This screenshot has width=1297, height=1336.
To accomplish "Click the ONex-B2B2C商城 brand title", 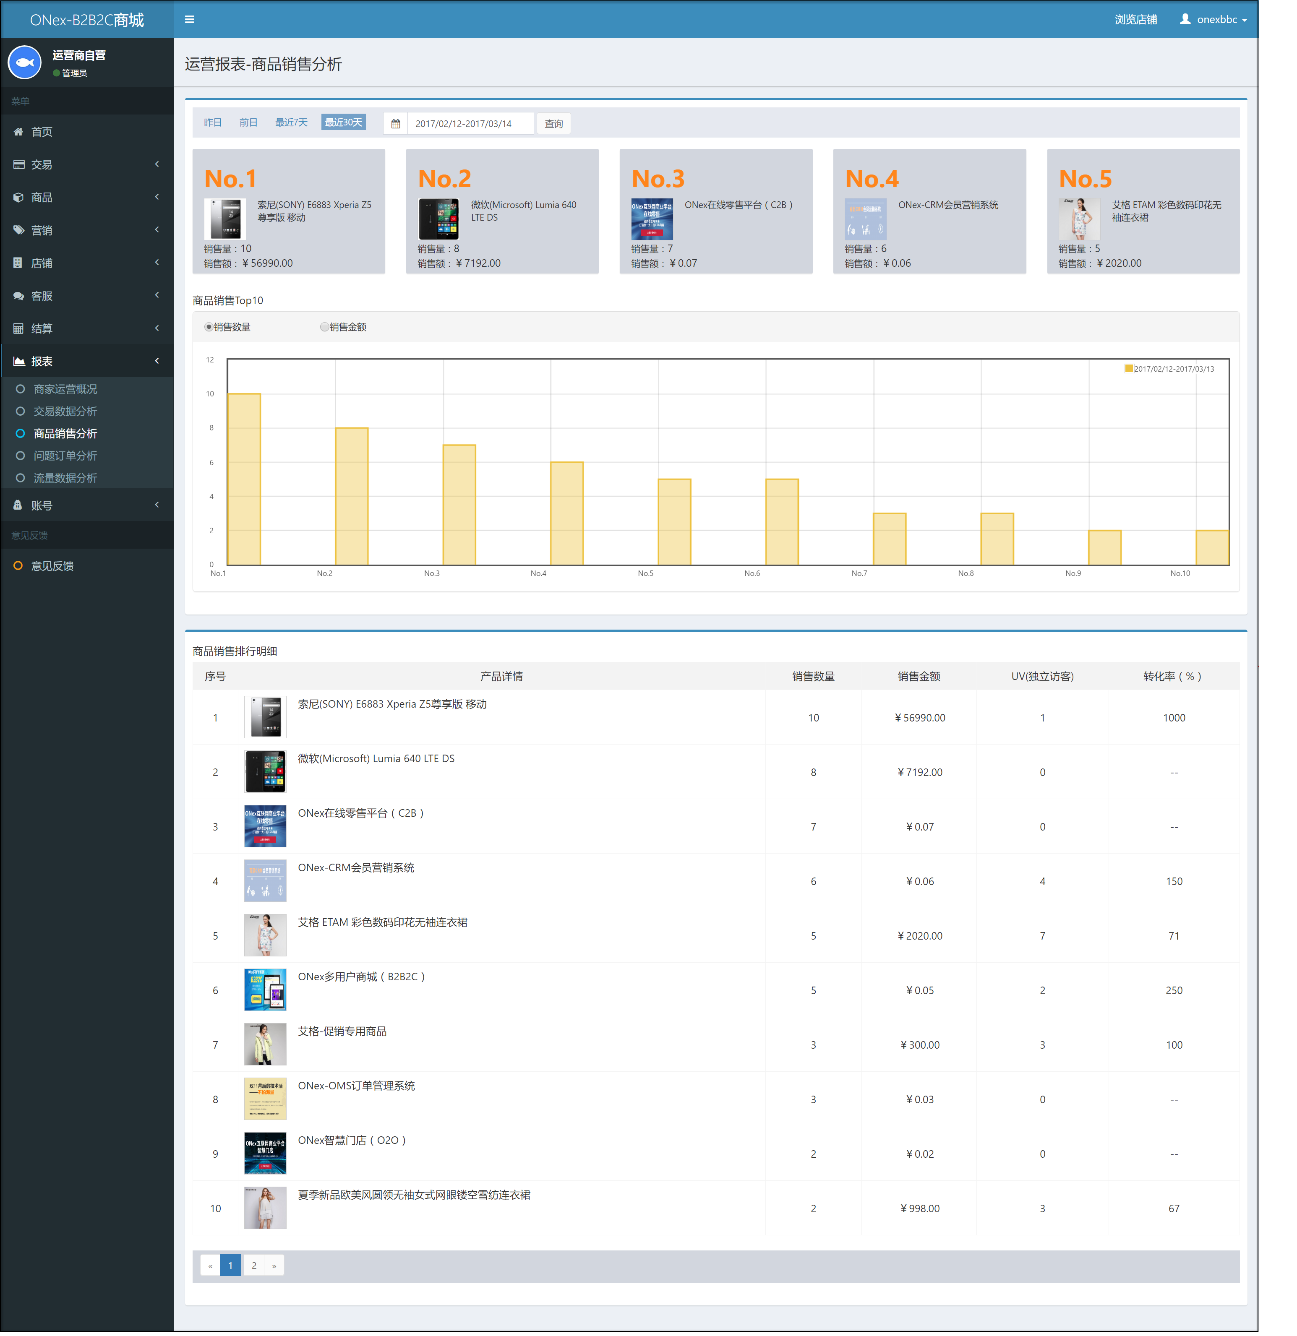I will coord(86,20).
